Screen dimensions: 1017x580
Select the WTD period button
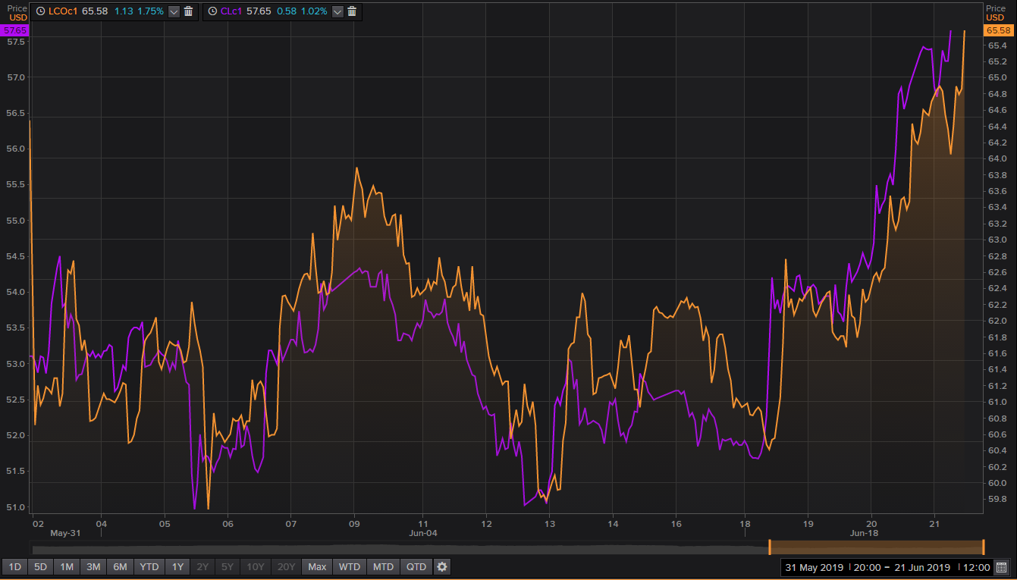[350, 566]
